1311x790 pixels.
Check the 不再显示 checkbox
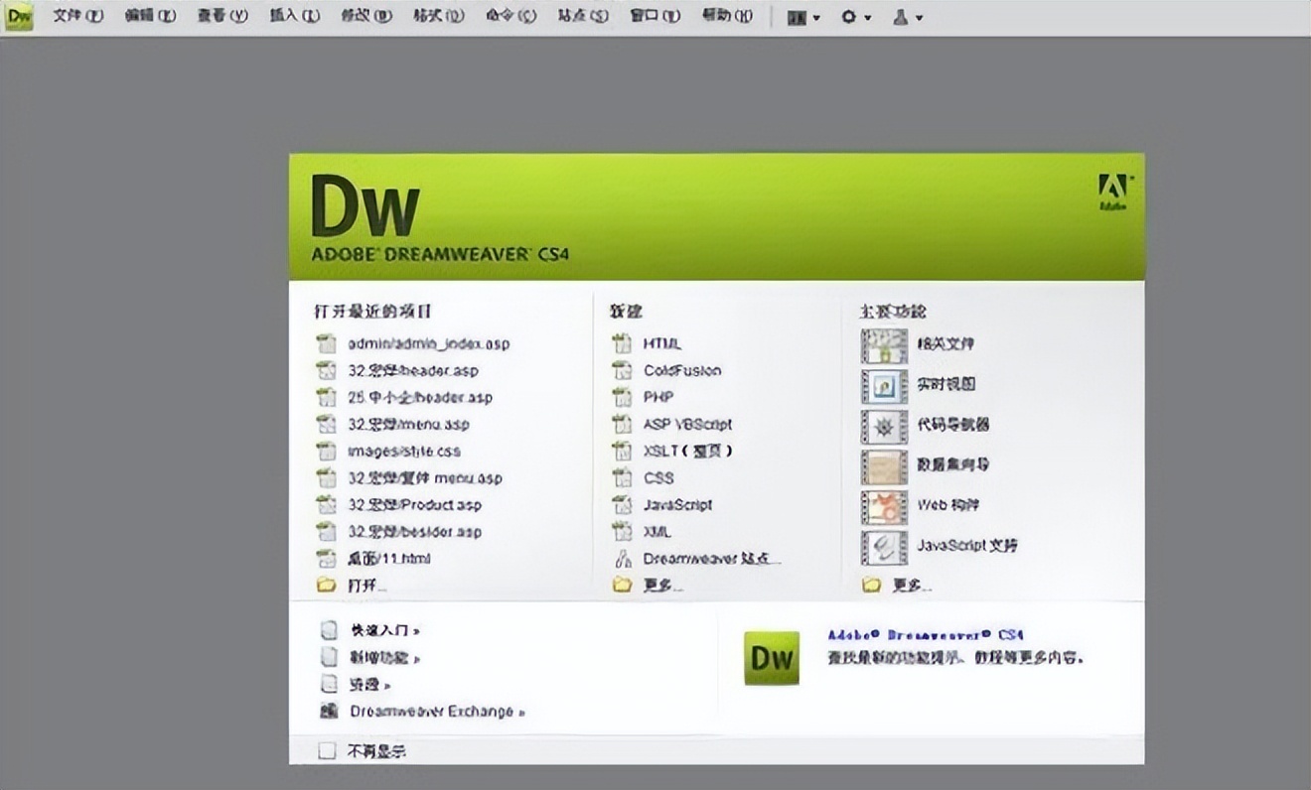pyautogui.click(x=326, y=751)
